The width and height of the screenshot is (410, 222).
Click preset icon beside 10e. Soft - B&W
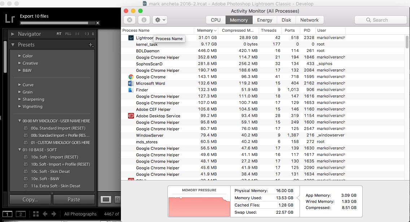pyautogui.click(x=26, y=179)
